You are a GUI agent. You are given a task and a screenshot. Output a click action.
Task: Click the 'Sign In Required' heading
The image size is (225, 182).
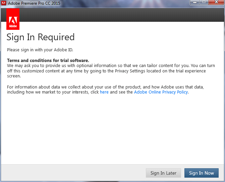tap(41, 37)
